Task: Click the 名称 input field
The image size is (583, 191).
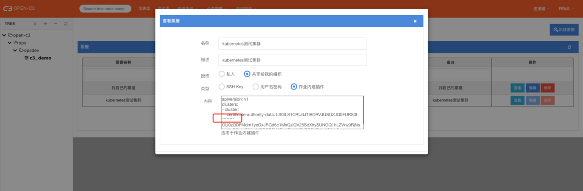Action: click(x=293, y=43)
